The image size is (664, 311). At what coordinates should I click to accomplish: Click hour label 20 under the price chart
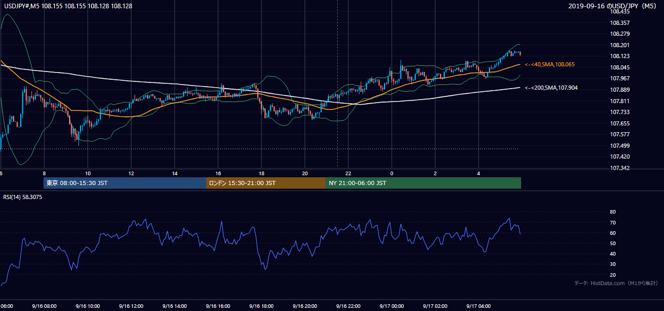(305, 173)
